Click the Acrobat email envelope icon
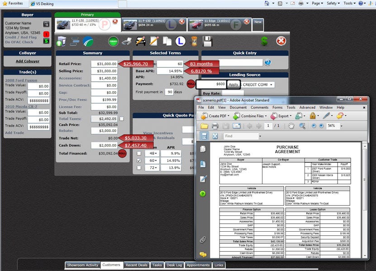 click(237, 126)
